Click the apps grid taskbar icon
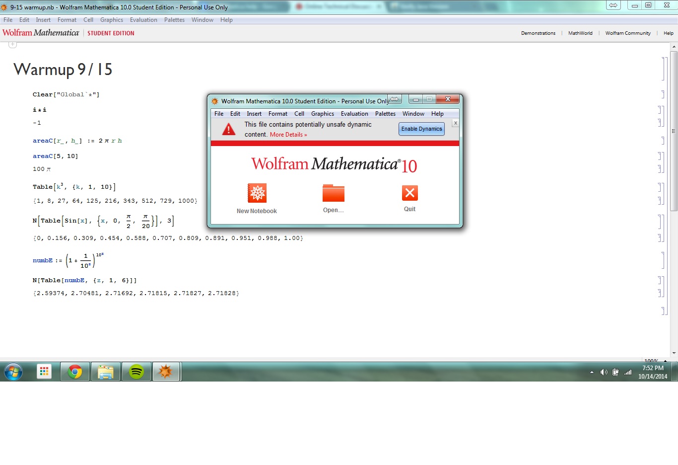This screenshot has width=678, height=465. pos(44,372)
